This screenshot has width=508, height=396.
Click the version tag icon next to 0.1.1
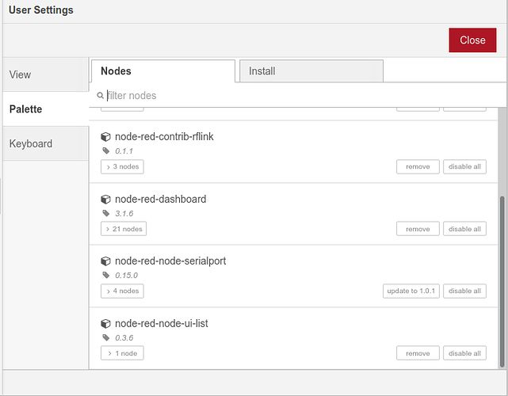[x=106, y=150]
